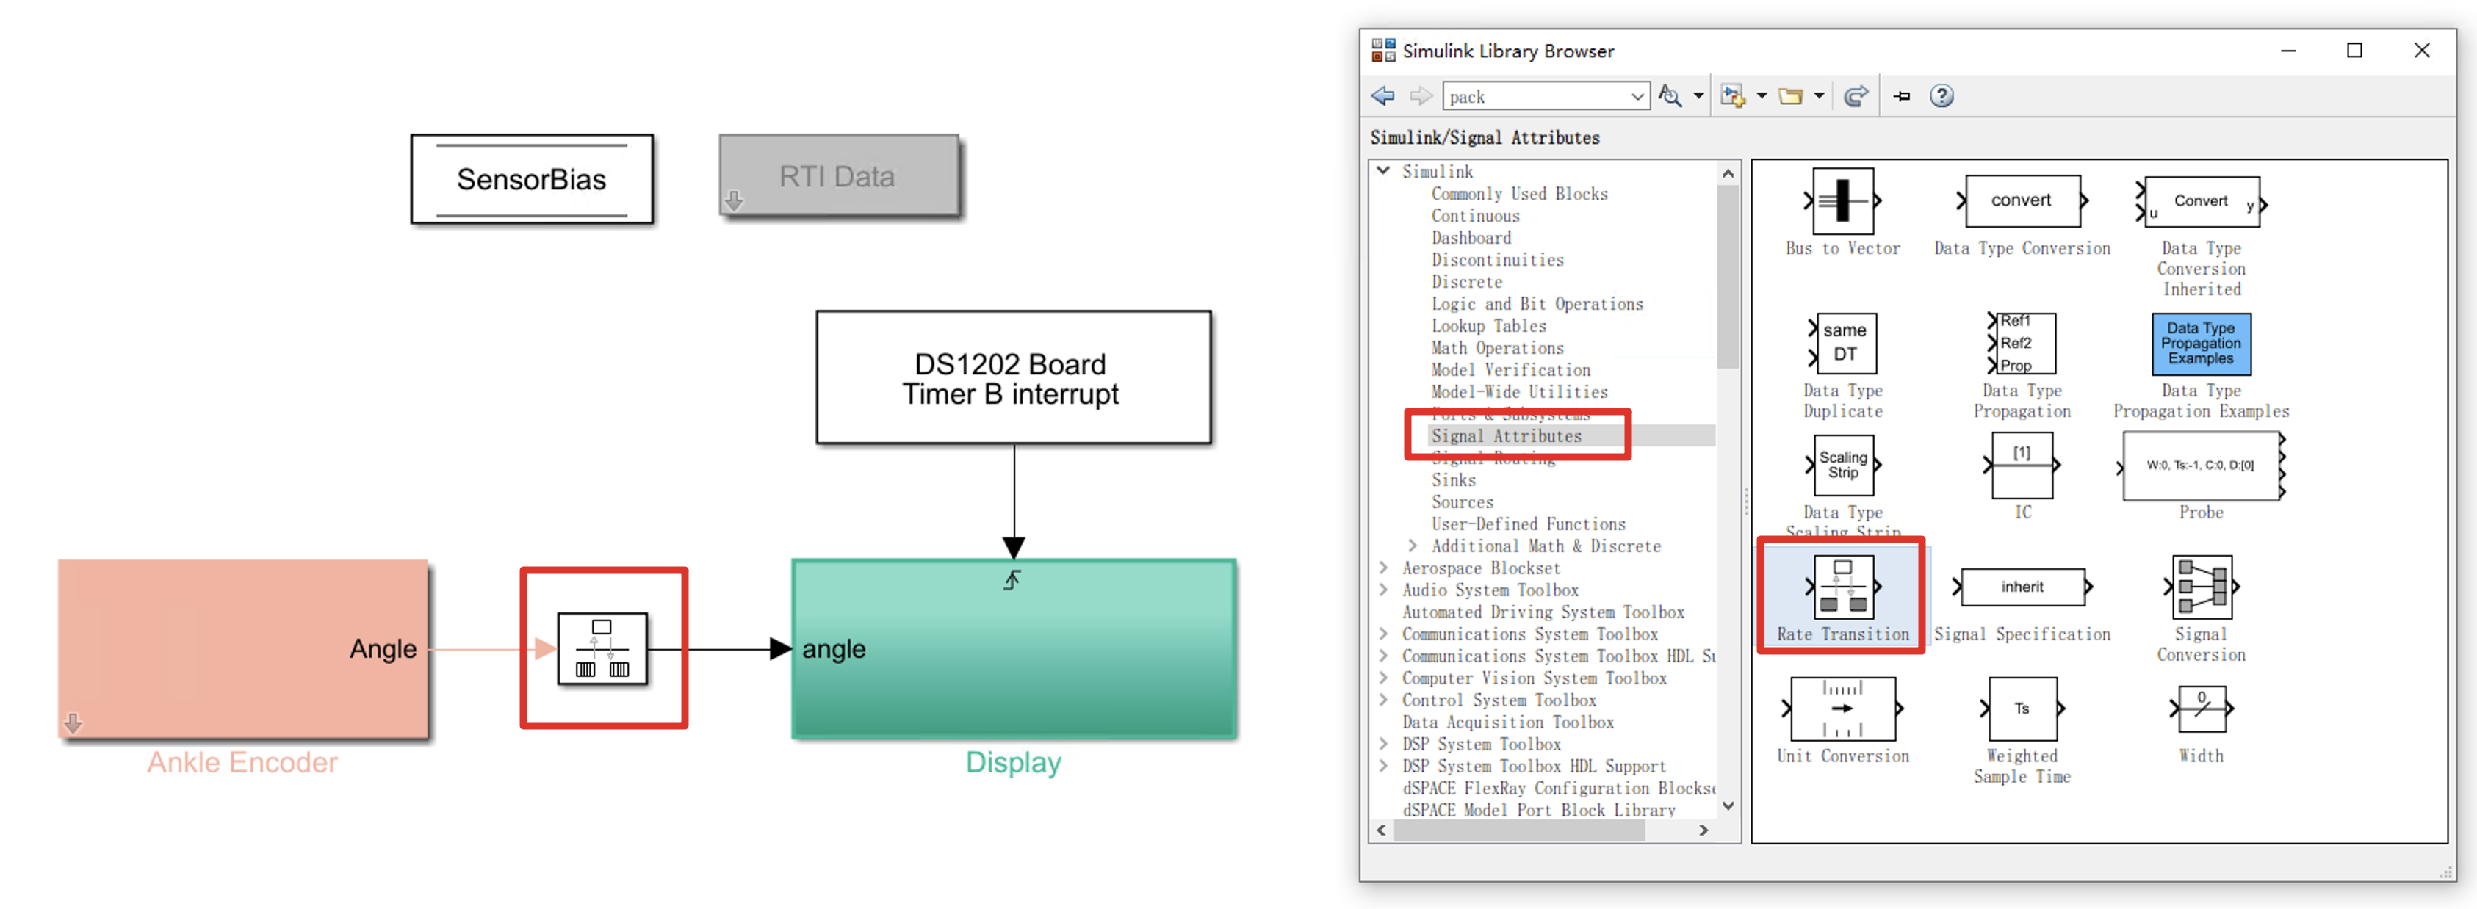This screenshot has width=2477, height=909.
Task: Select the Dashboard library
Action: [1471, 239]
